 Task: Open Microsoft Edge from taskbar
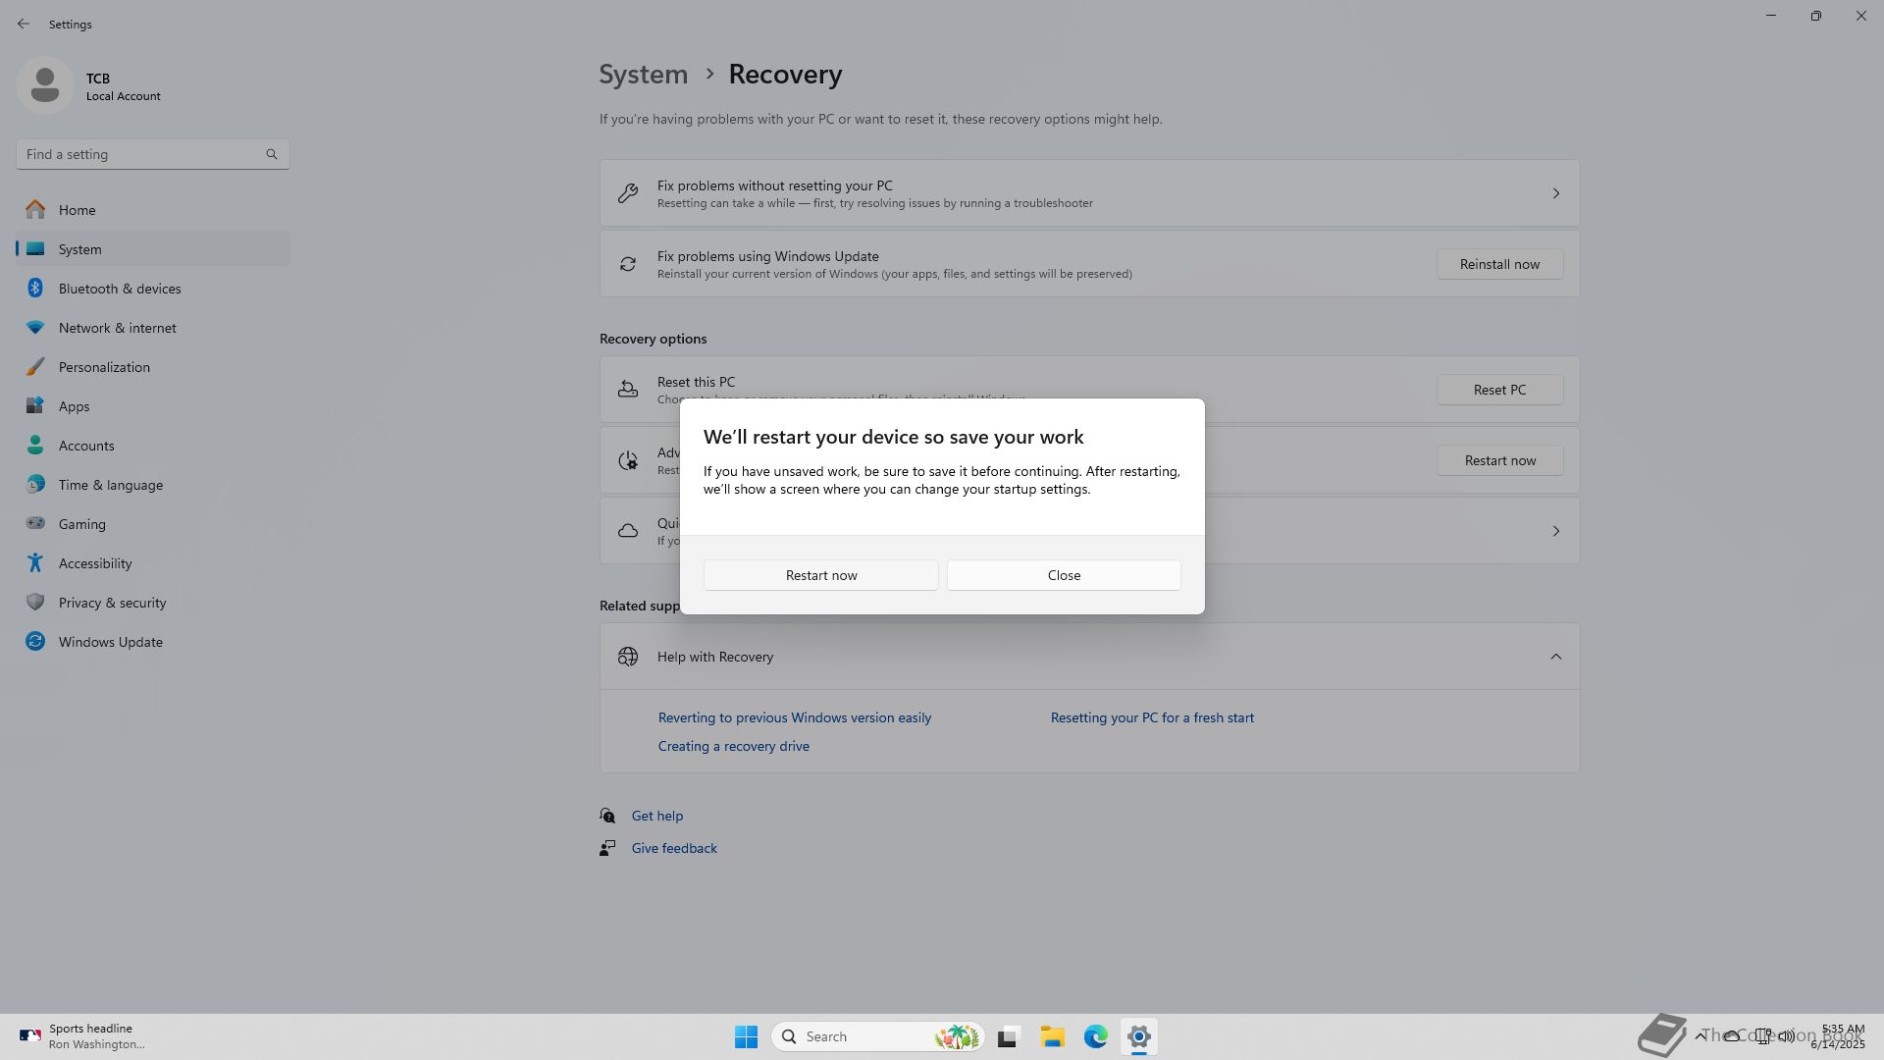coord(1095,1036)
